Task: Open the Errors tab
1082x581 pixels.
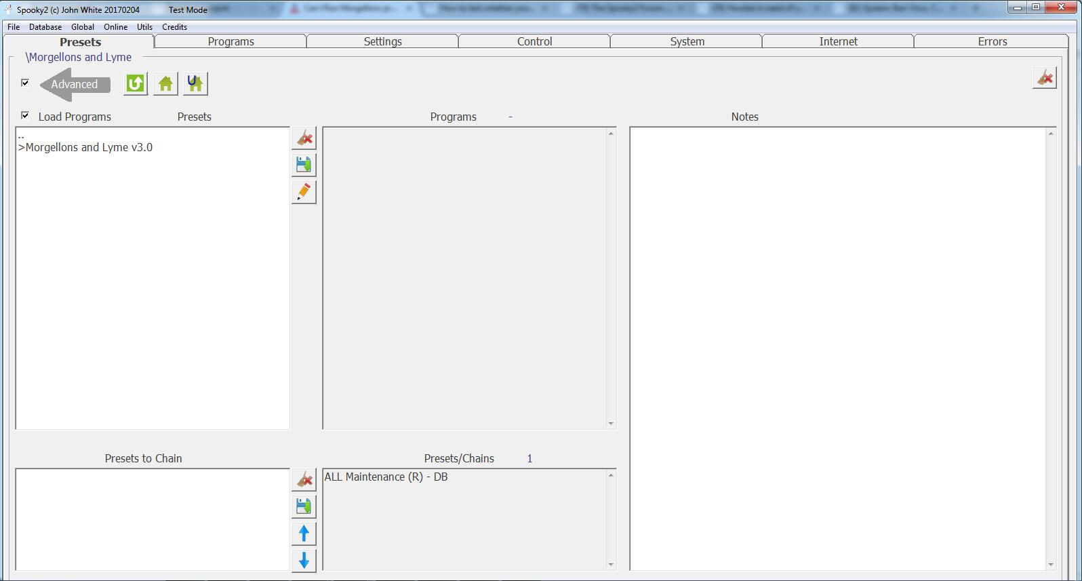Action: tap(992, 41)
